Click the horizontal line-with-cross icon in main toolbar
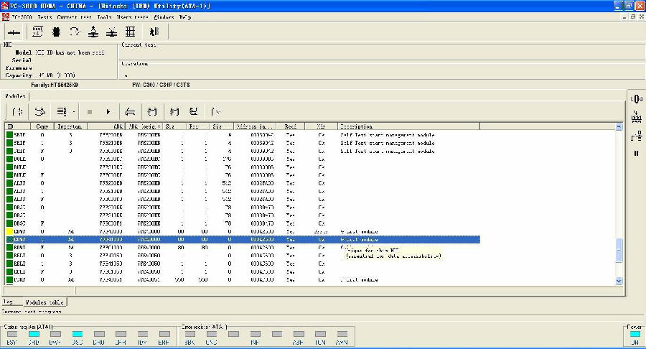Image resolution: width=646 pixels, height=349 pixels. click(x=14, y=32)
